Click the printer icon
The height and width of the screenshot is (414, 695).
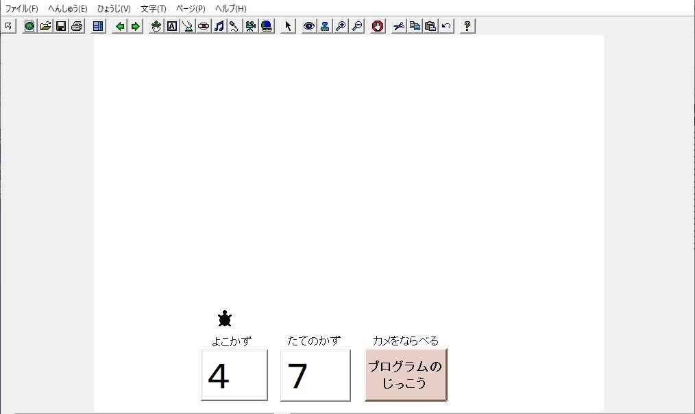pos(77,26)
